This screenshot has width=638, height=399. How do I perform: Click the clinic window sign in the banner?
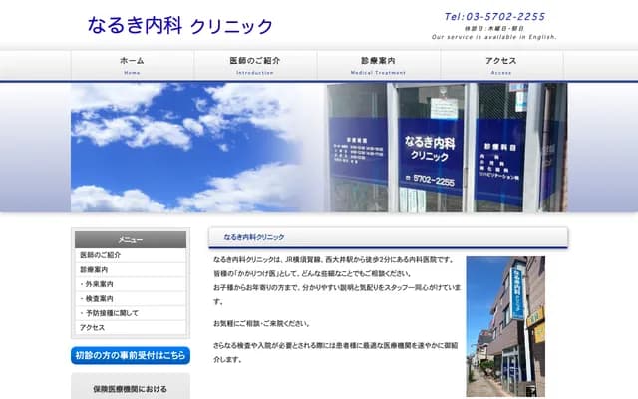tap(430, 150)
